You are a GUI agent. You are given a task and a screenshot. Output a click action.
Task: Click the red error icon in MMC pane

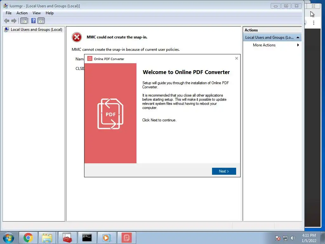[77, 37]
